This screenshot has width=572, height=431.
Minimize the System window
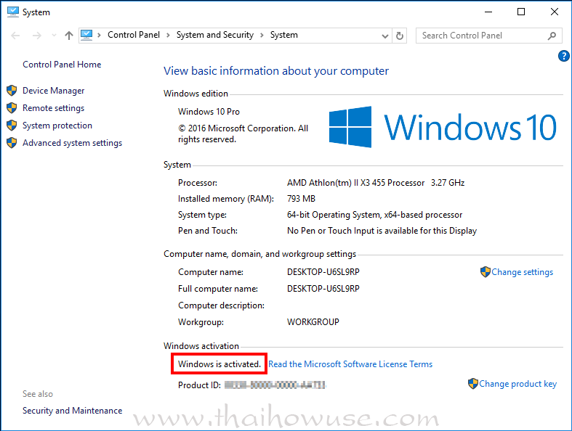click(x=488, y=12)
